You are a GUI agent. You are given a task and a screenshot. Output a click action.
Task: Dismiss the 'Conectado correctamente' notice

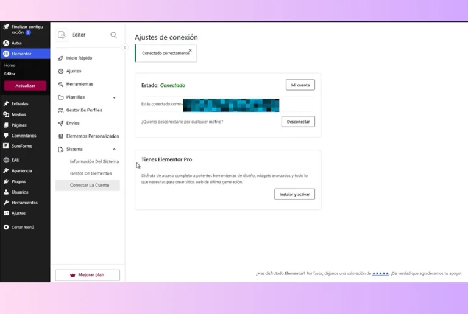[x=190, y=50]
